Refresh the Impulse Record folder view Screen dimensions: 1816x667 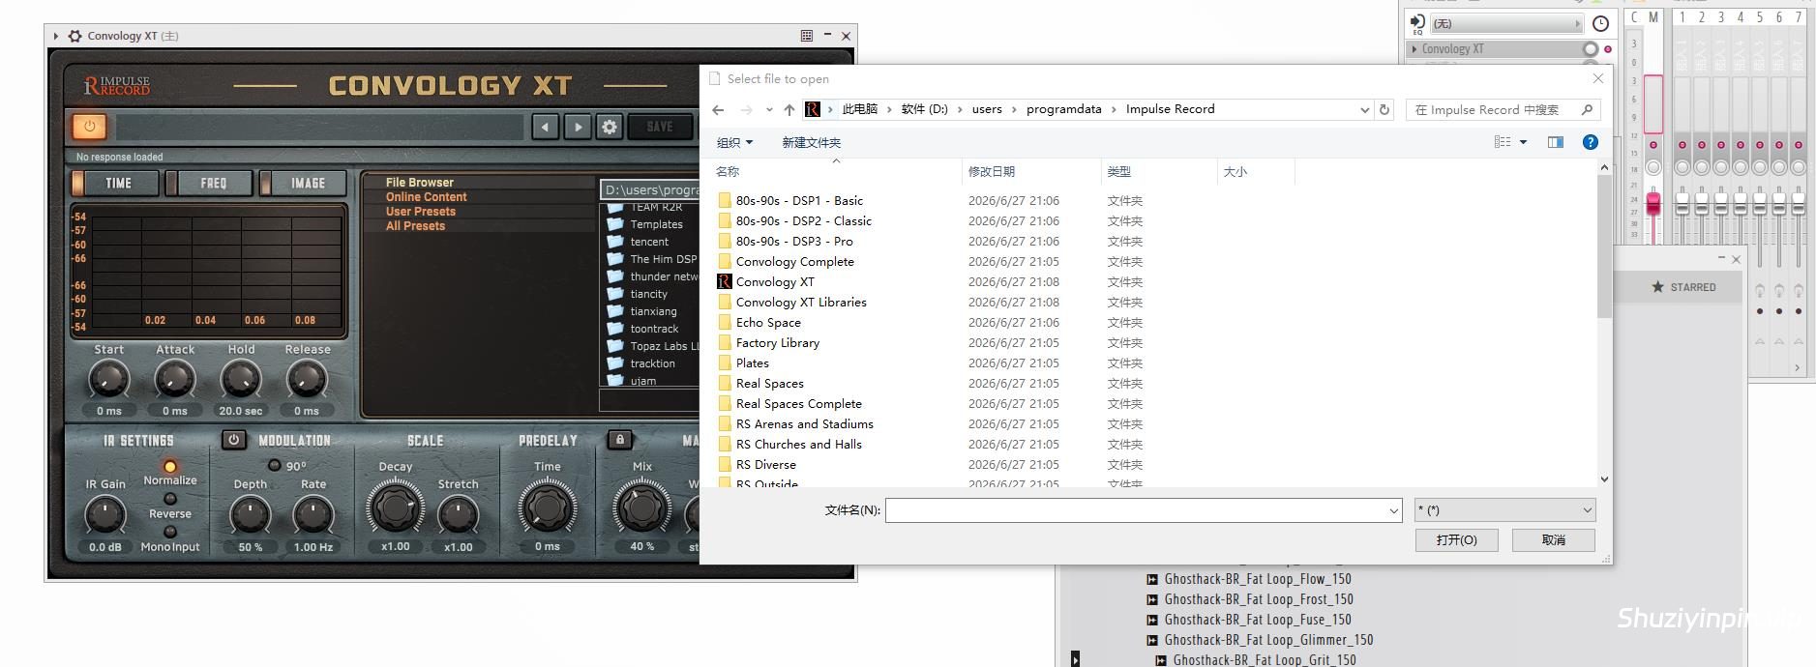pyautogui.click(x=1384, y=109)
